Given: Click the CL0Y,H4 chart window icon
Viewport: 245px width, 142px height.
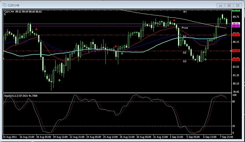Looking at the screenshot, I should tap(4, 5).
